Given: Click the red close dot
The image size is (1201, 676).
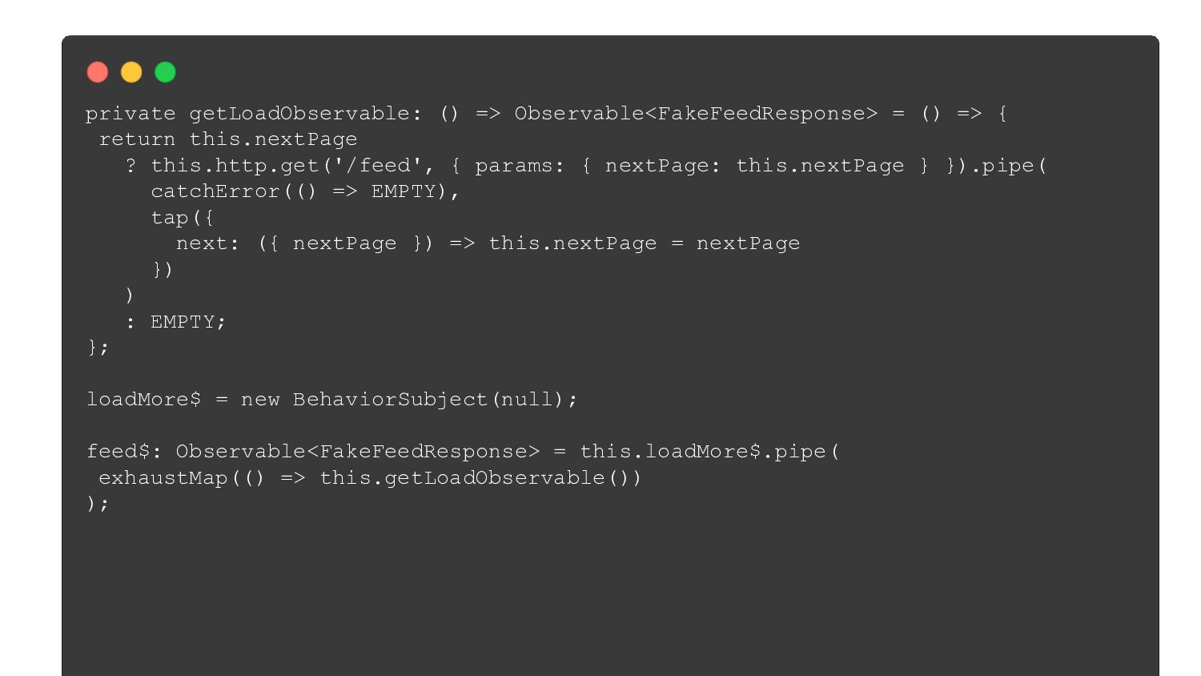Looking at the screenshot, I should pos(98,72).
